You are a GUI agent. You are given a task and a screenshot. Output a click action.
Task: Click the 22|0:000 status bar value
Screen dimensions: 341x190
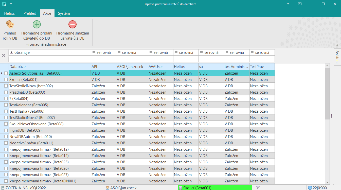tap(320, 188)
